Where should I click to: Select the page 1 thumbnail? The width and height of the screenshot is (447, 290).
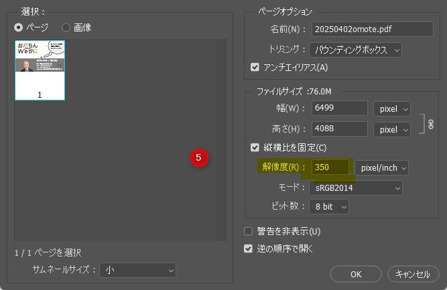click(x=40, y=70)
